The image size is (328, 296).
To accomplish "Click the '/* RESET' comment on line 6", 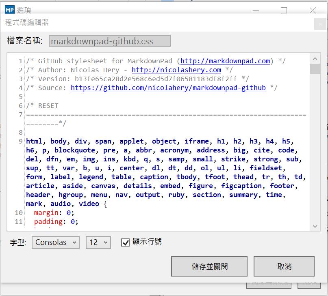I will point(42,105).
